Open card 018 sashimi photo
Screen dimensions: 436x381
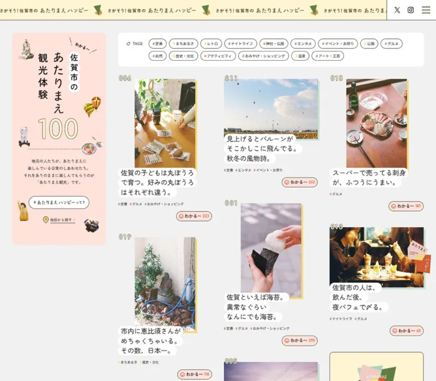376,123
